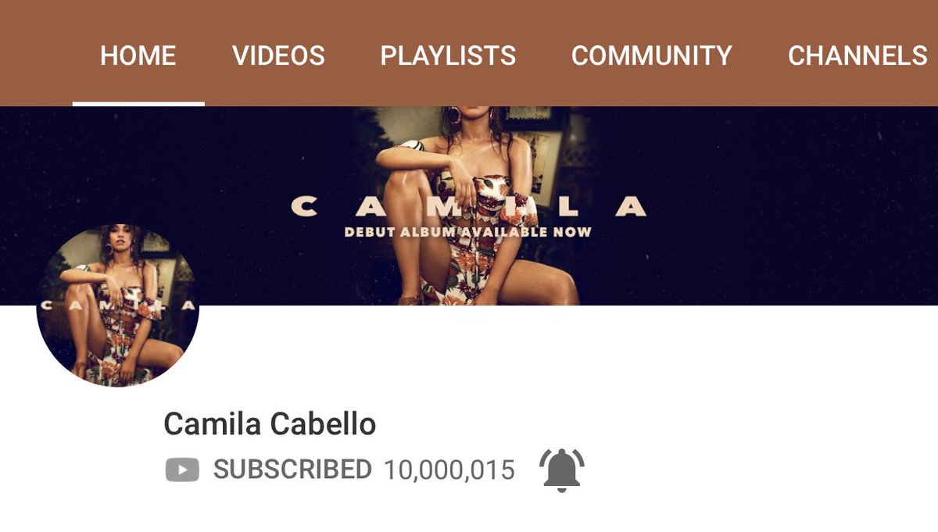938x532 pixels.
Task: Open the circular Camila profile avatar
Action: (118, 305)
